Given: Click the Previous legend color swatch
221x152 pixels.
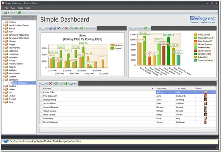Looking at the screenshot, I should coord(112,45).
